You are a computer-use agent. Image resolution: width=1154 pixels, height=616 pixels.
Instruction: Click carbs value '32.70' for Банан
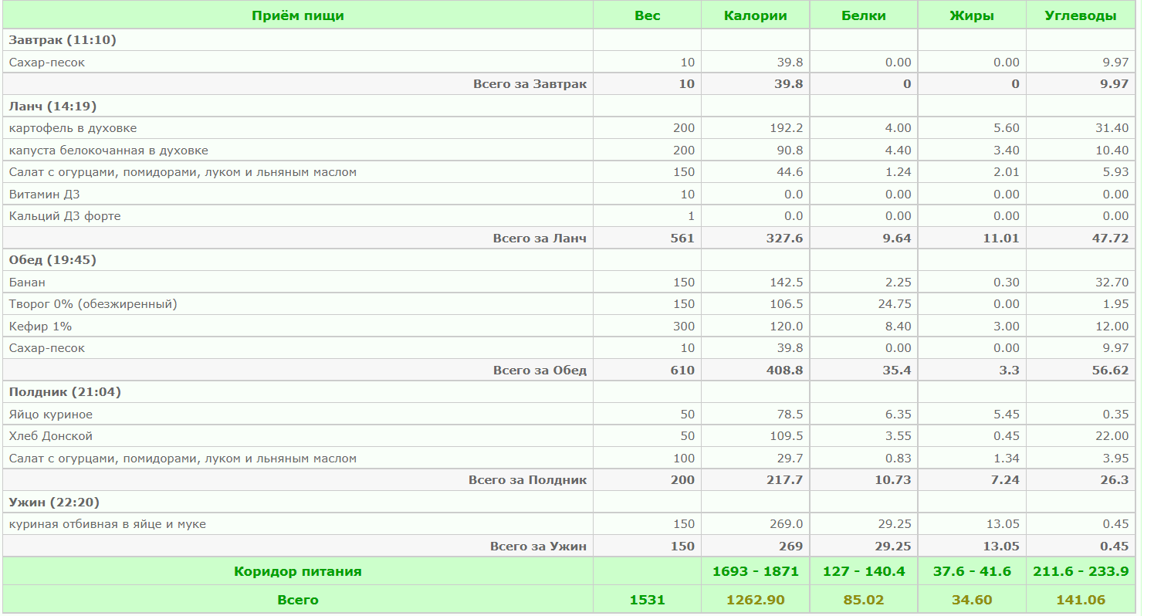(1111, 283)
